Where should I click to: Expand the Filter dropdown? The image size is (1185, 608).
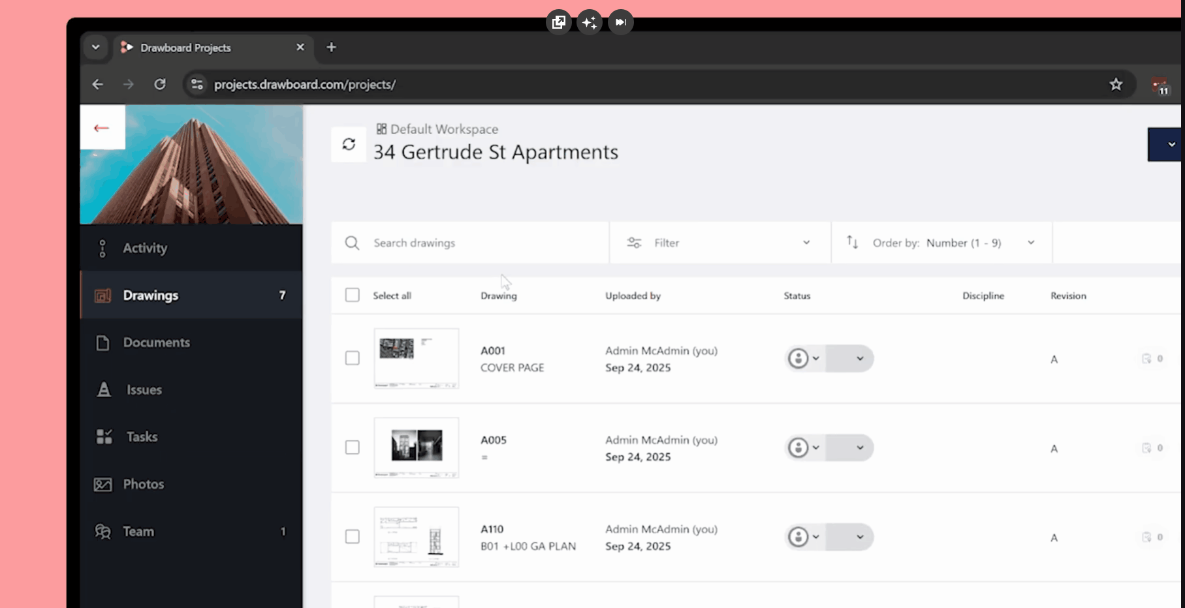(719, 243)
